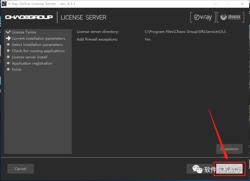250x181 pixels.
Task: Cancel the license server installation
Action: click(20, 169)
